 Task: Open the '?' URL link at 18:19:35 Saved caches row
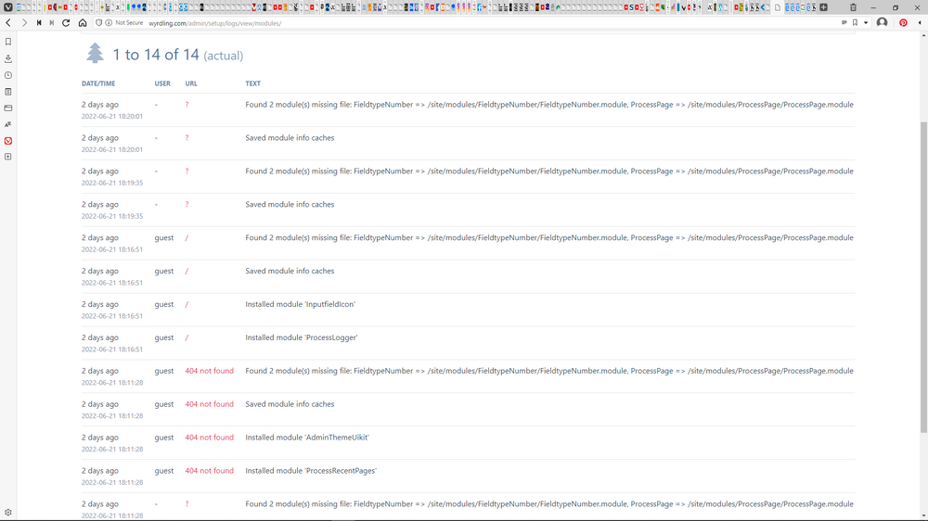[x=187, y=205]
